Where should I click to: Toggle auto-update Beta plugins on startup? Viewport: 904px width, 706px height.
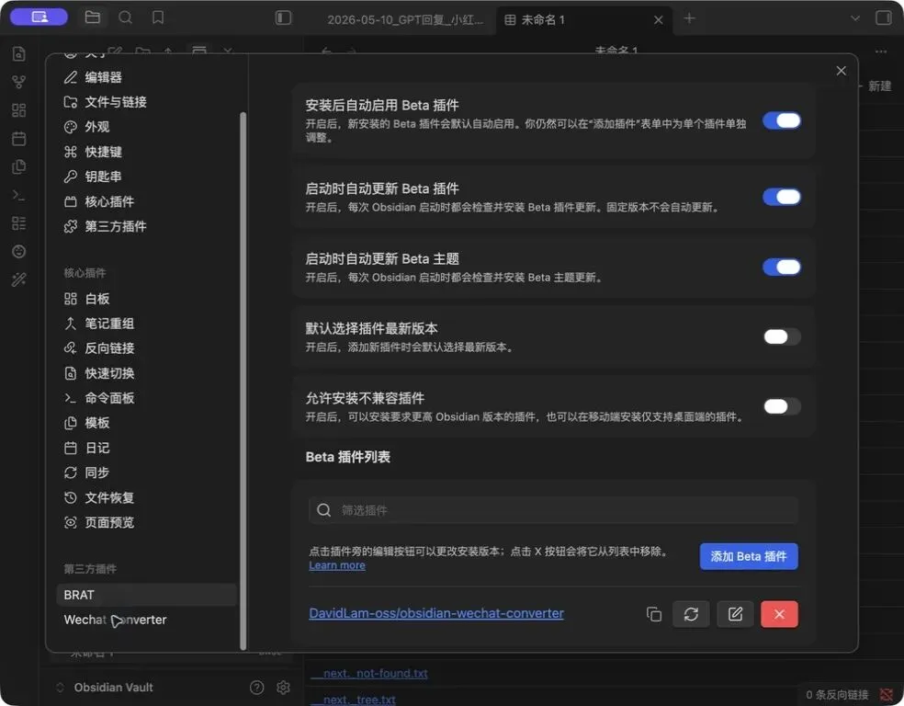pos(781,197)
